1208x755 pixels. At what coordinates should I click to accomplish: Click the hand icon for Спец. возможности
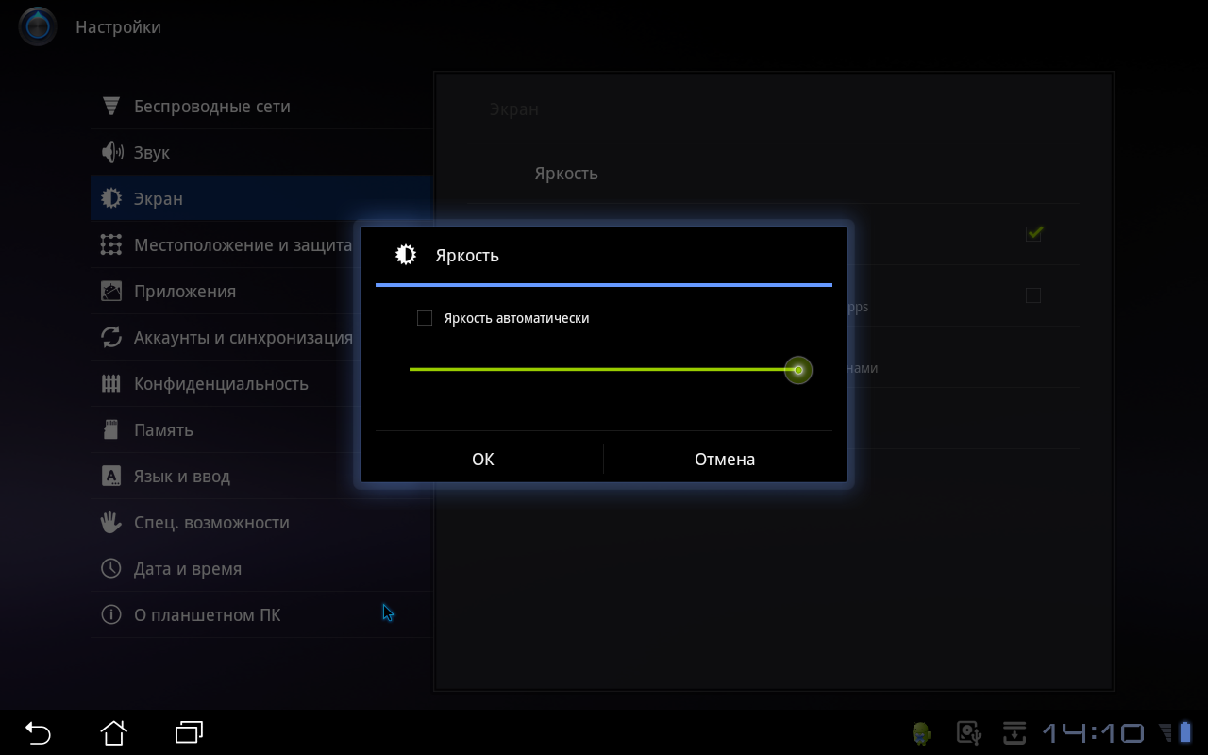click(111, 523)
